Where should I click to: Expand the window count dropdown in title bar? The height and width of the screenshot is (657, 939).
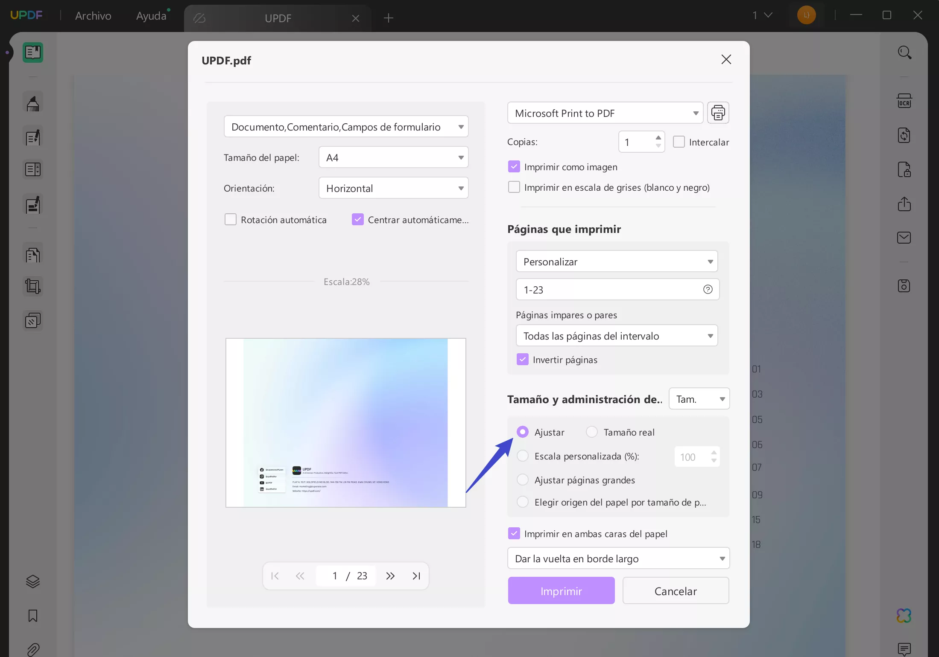pos(763,15)
